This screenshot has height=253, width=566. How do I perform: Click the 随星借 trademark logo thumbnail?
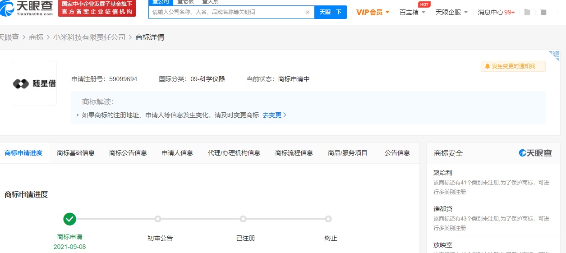34,83
